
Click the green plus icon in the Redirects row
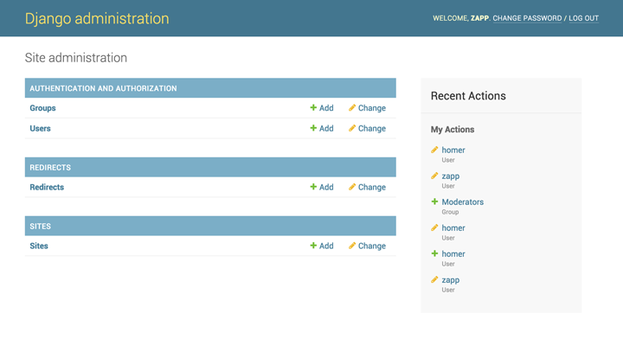pos(313,187)
